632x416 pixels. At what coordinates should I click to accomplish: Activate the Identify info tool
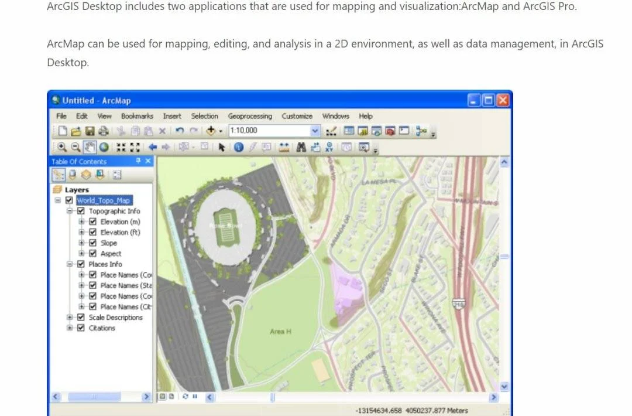tap(239, 147)
